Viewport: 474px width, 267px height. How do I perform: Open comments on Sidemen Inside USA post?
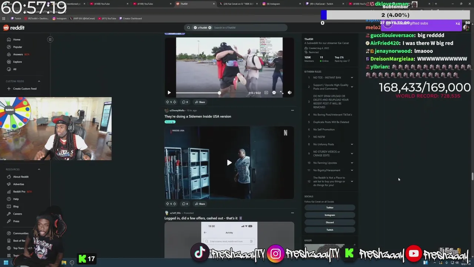tap(185, 204)
